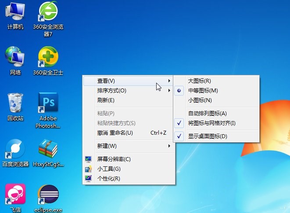Toggle 将图标与网格对齐(I) checkmark option
Screen dimensions: 290x213
tap(211, 123)
